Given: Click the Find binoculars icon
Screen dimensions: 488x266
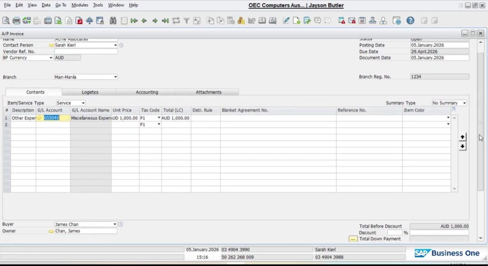Looking at the screenshot, I should point(113,21).
